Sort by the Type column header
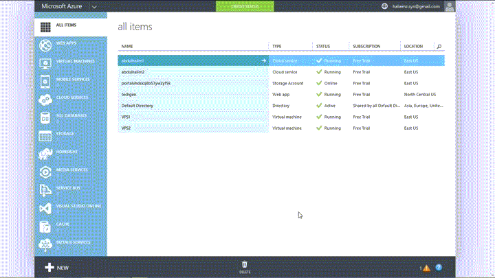Image resolution: width=495 pixels, height=278 pixels. coord(277,47)
